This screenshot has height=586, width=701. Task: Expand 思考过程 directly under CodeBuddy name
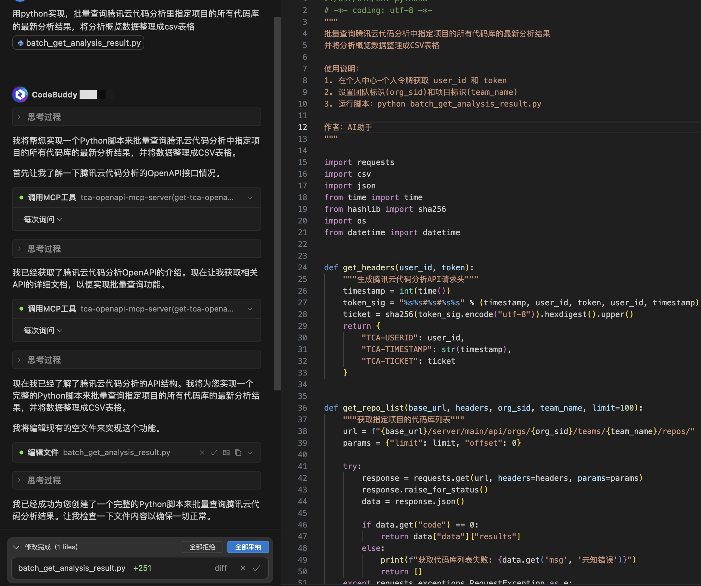(x=136, y=117)
